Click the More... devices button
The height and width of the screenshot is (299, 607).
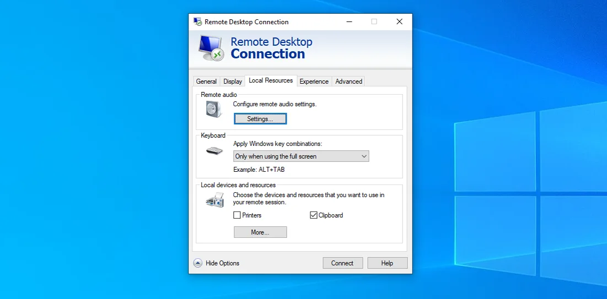pos(260,232)
